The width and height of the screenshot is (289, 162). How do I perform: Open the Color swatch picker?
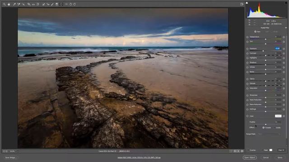coord(278,116)
